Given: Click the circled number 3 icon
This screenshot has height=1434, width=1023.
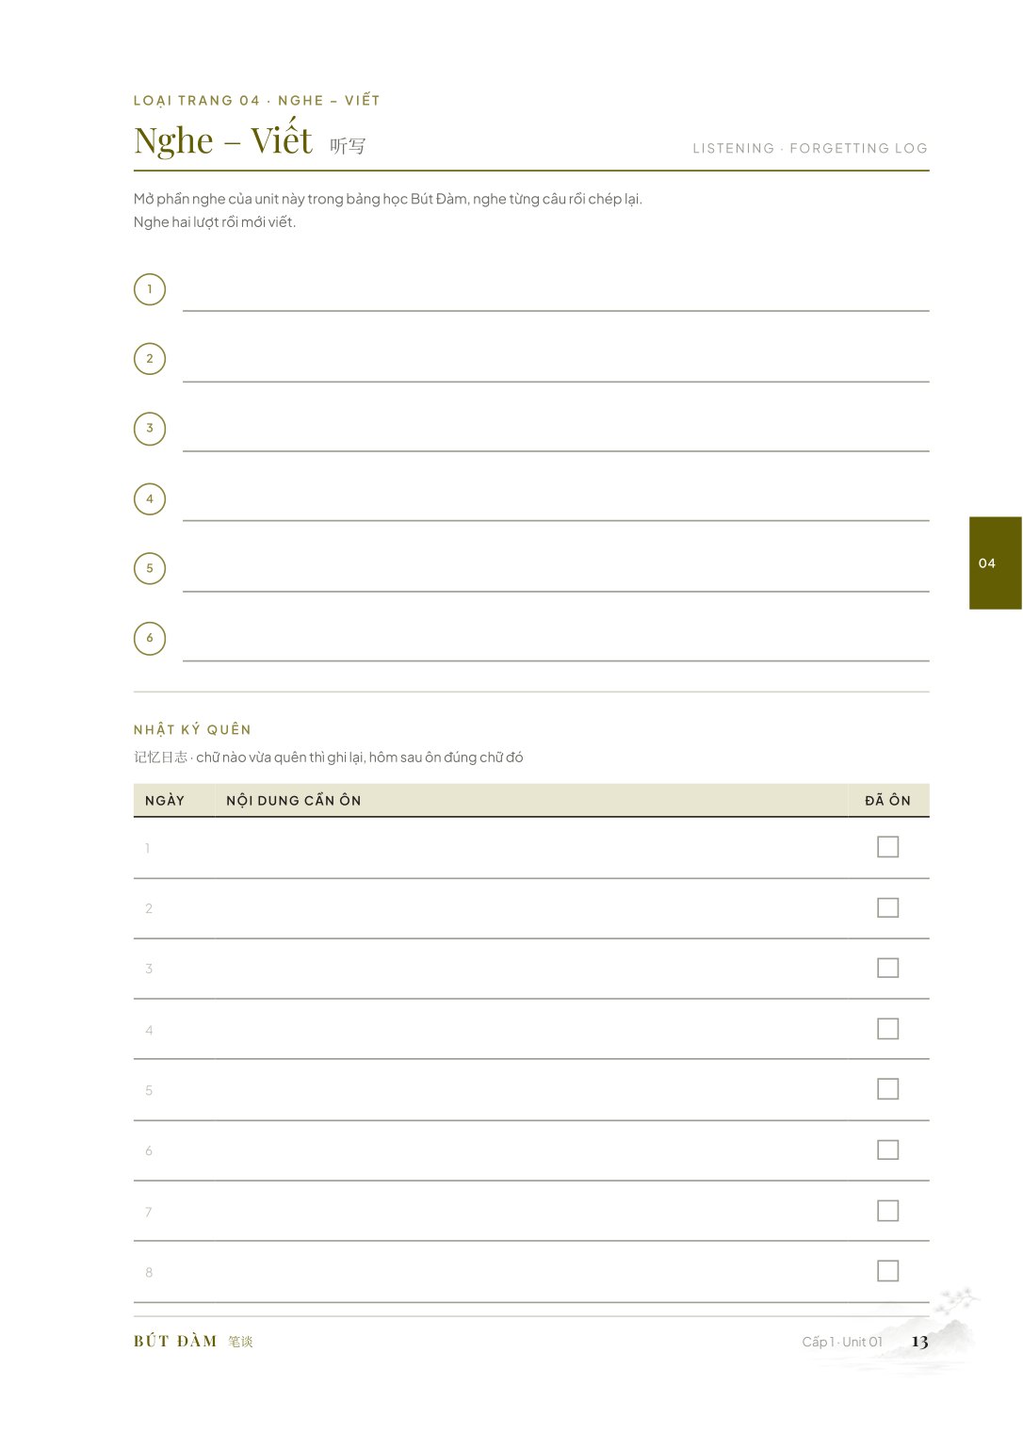Looking at the screenshot, I should click(x=150, y=429).
